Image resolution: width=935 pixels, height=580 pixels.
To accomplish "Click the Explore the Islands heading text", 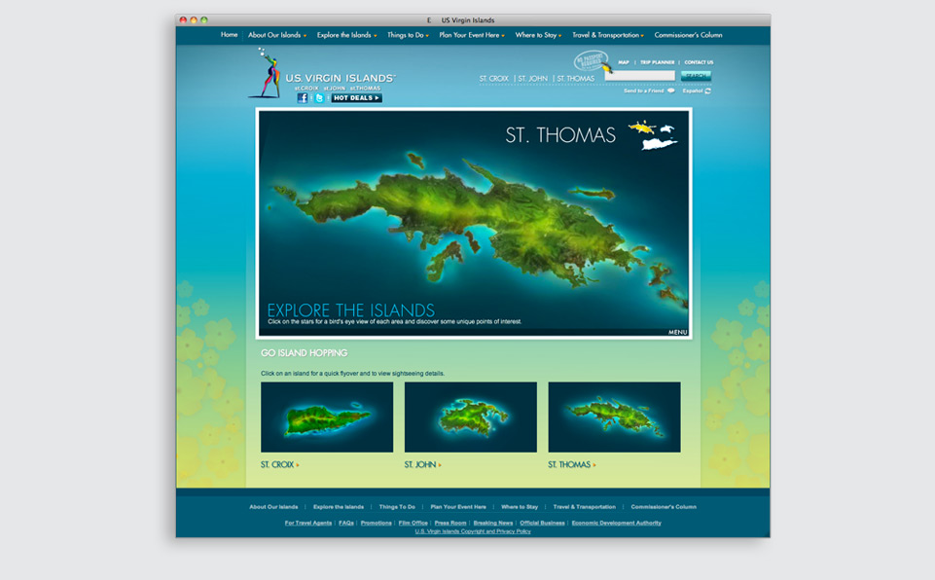I will tap(350, 310).
